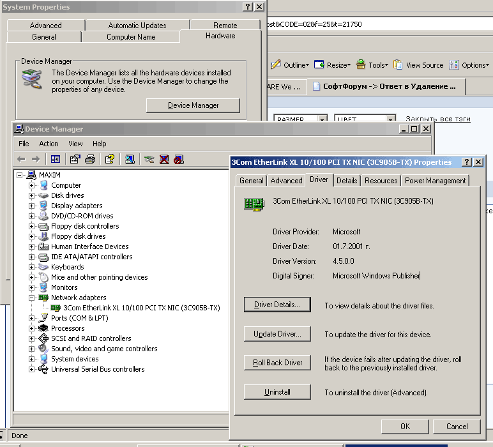Click the Sound, video and game controllers icon
The height and width of the screenshot is (447, 493).
click(43, 349)
